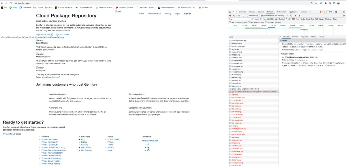Activate the DevTools inspect element picker
346x166 pixels.
[x=231, y=12]
